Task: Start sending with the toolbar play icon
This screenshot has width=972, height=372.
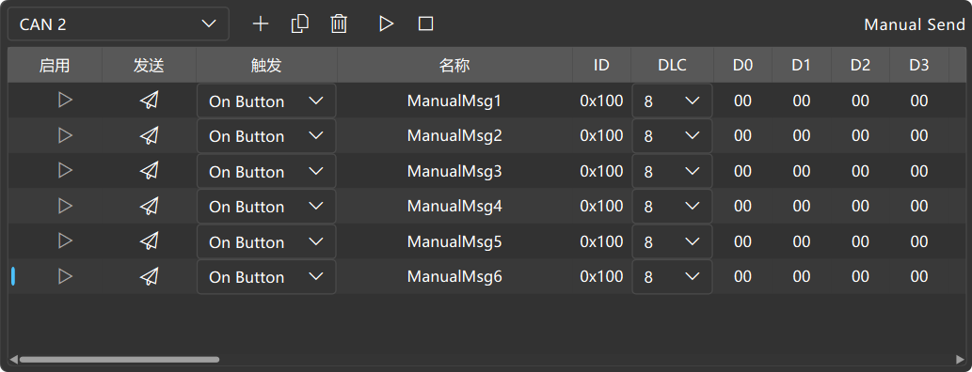Action: coord(386,24)
